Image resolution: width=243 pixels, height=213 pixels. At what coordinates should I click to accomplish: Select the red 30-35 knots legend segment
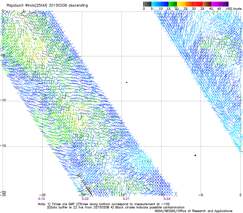(x=198, y=4)
